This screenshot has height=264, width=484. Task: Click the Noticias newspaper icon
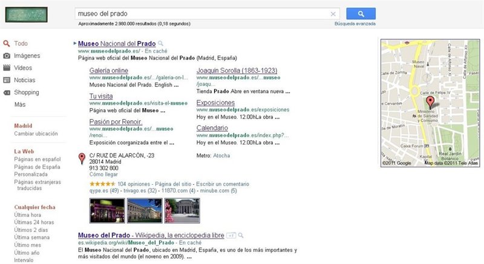point(7,80)
